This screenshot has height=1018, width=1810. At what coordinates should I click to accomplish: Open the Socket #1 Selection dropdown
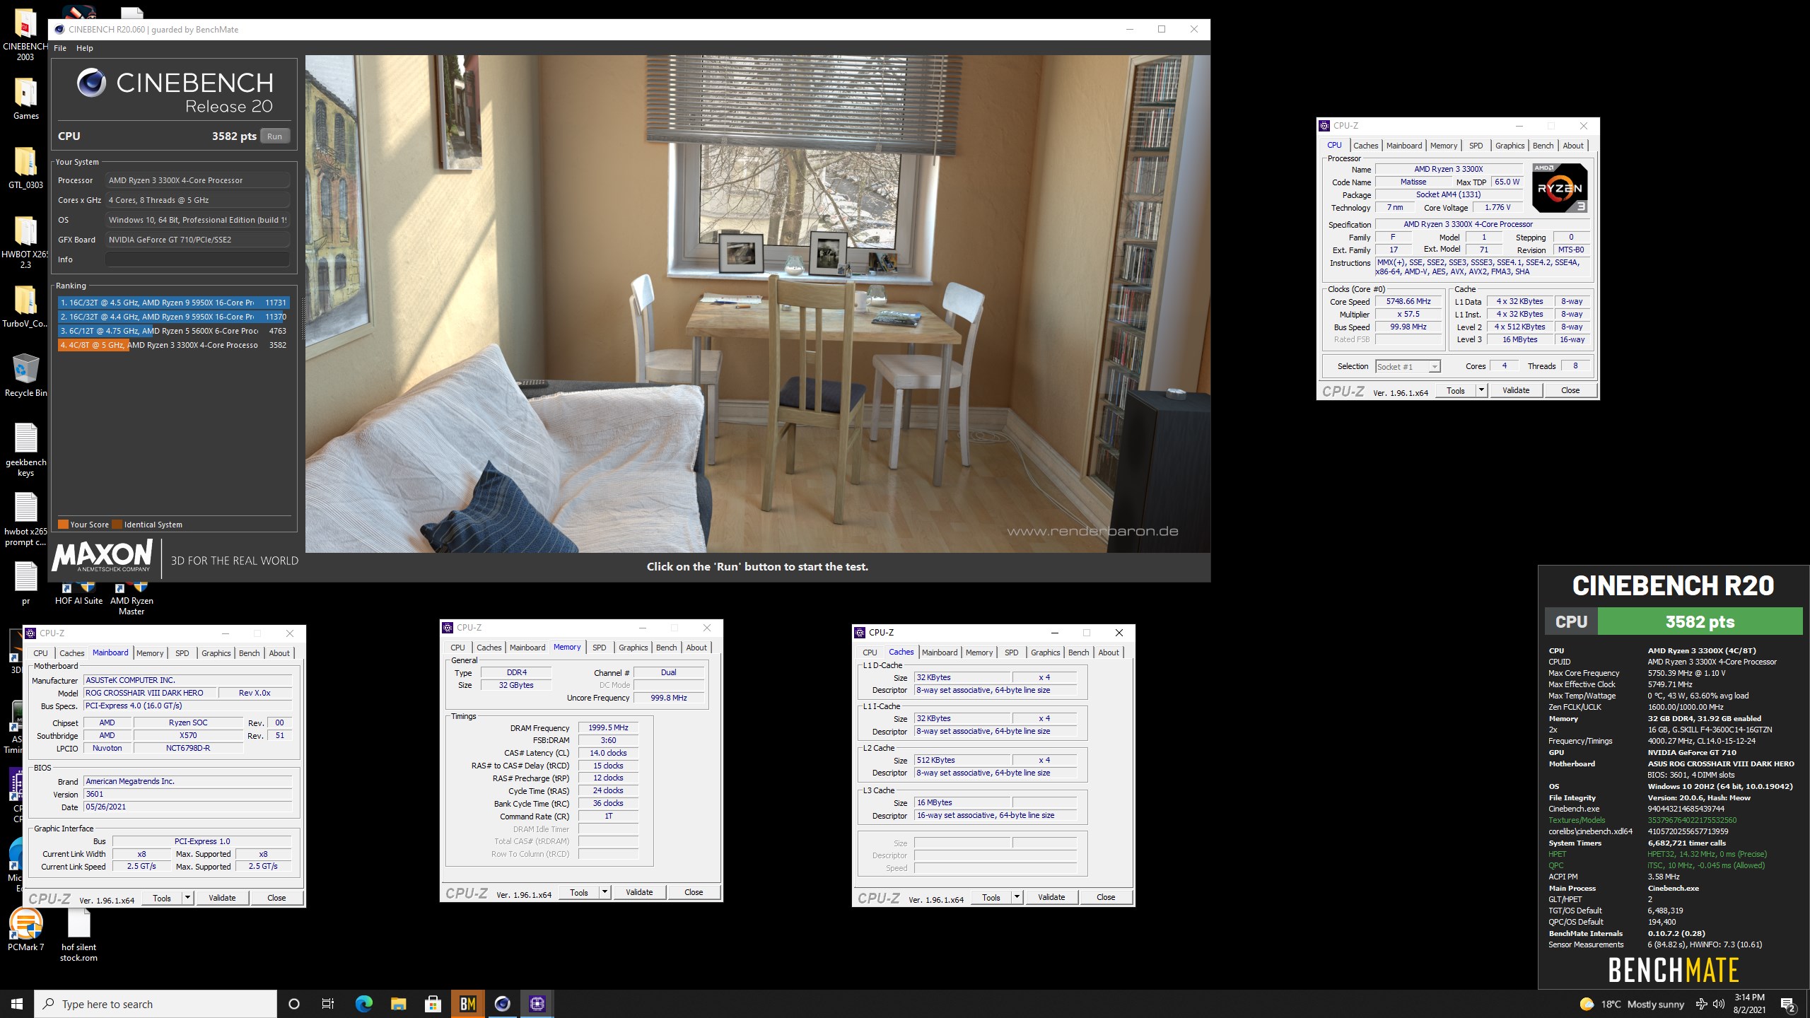[1408, 366]
